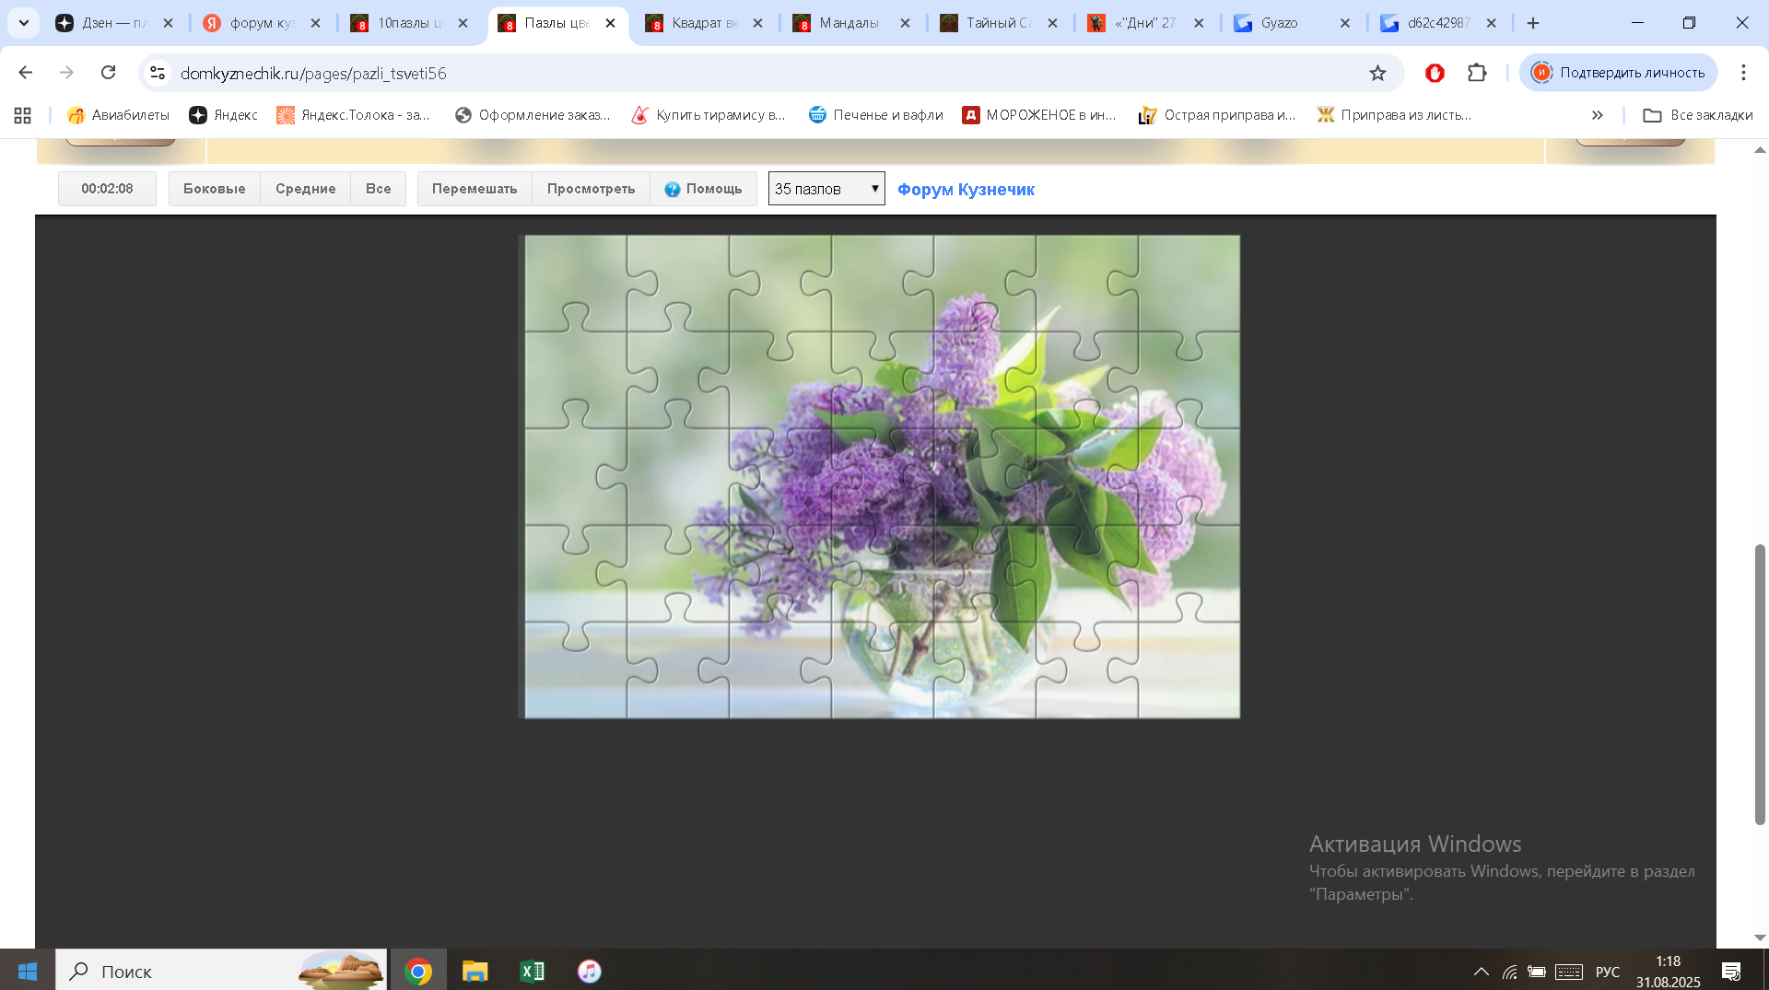This screenshot has width=1769, height=990.
Task: Open the Chrome three-dot menu
Action: pos(1743,73)
